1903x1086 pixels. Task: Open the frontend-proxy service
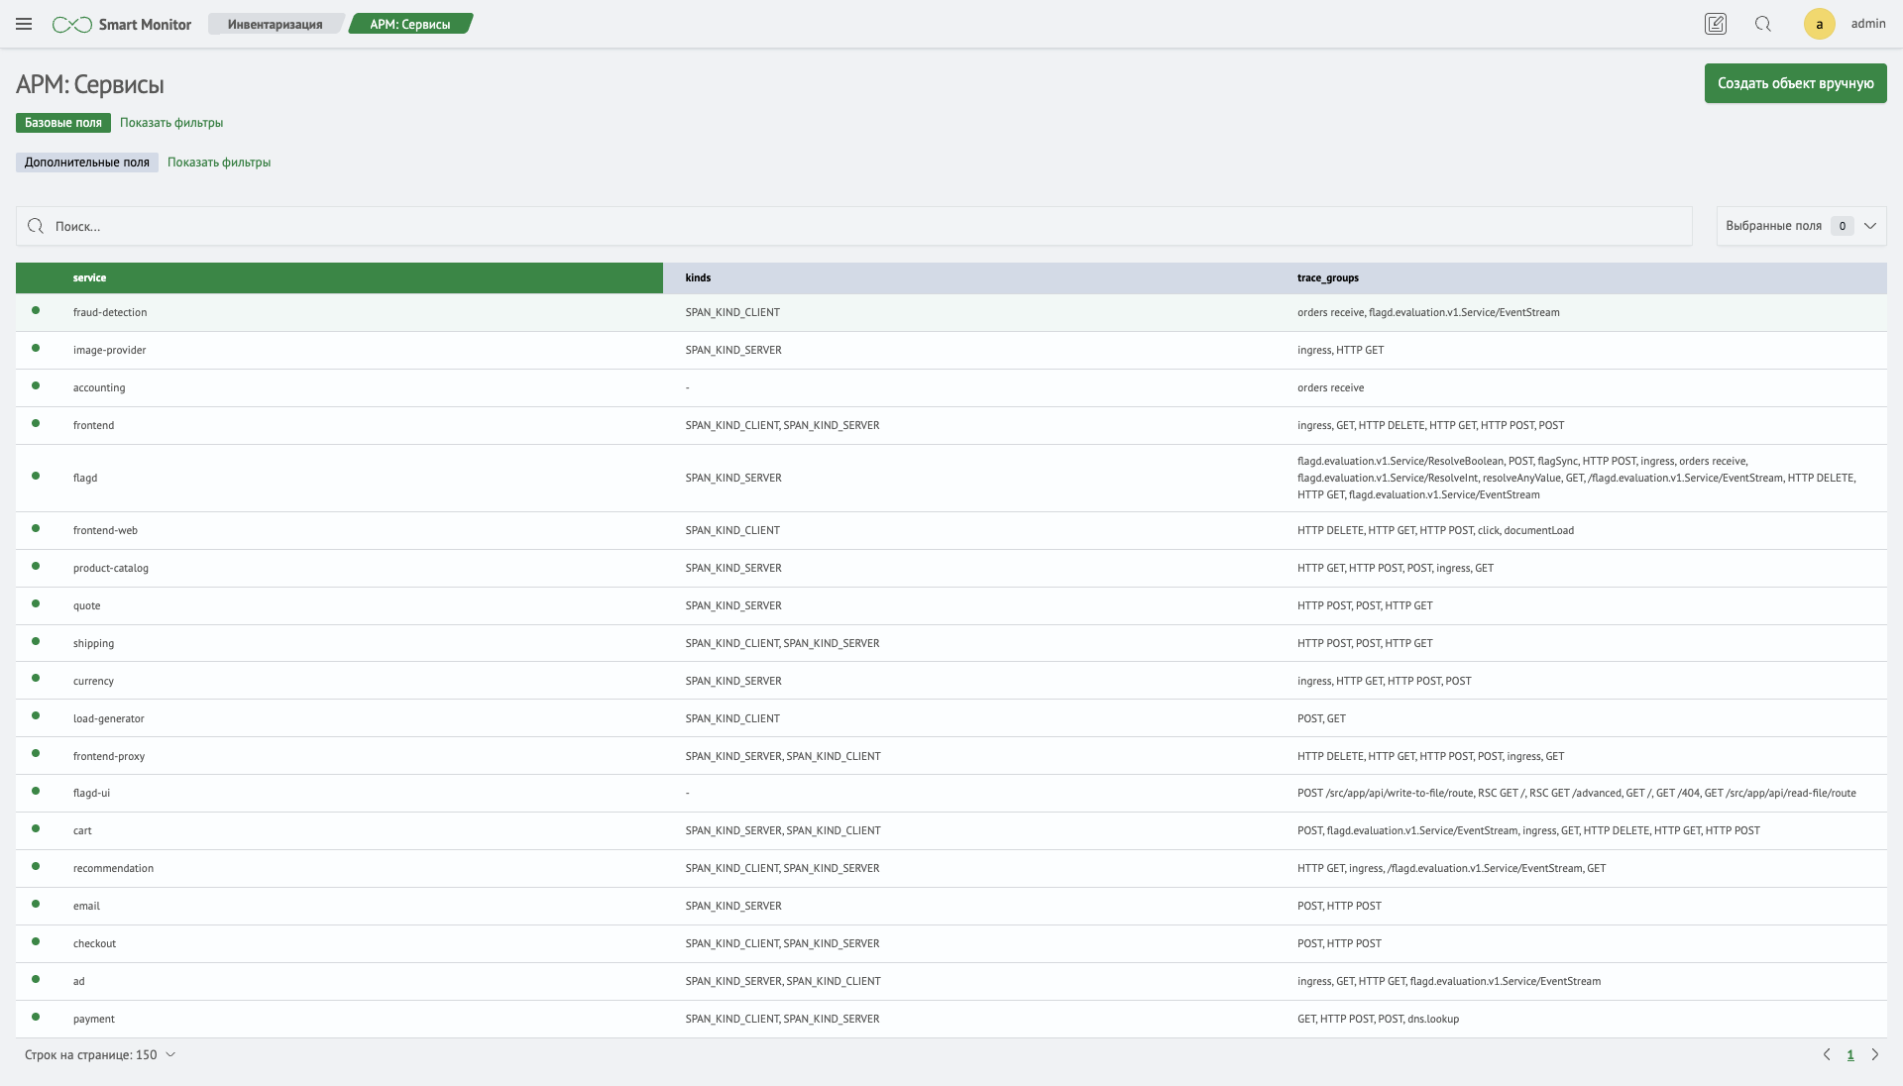point(951,756)
